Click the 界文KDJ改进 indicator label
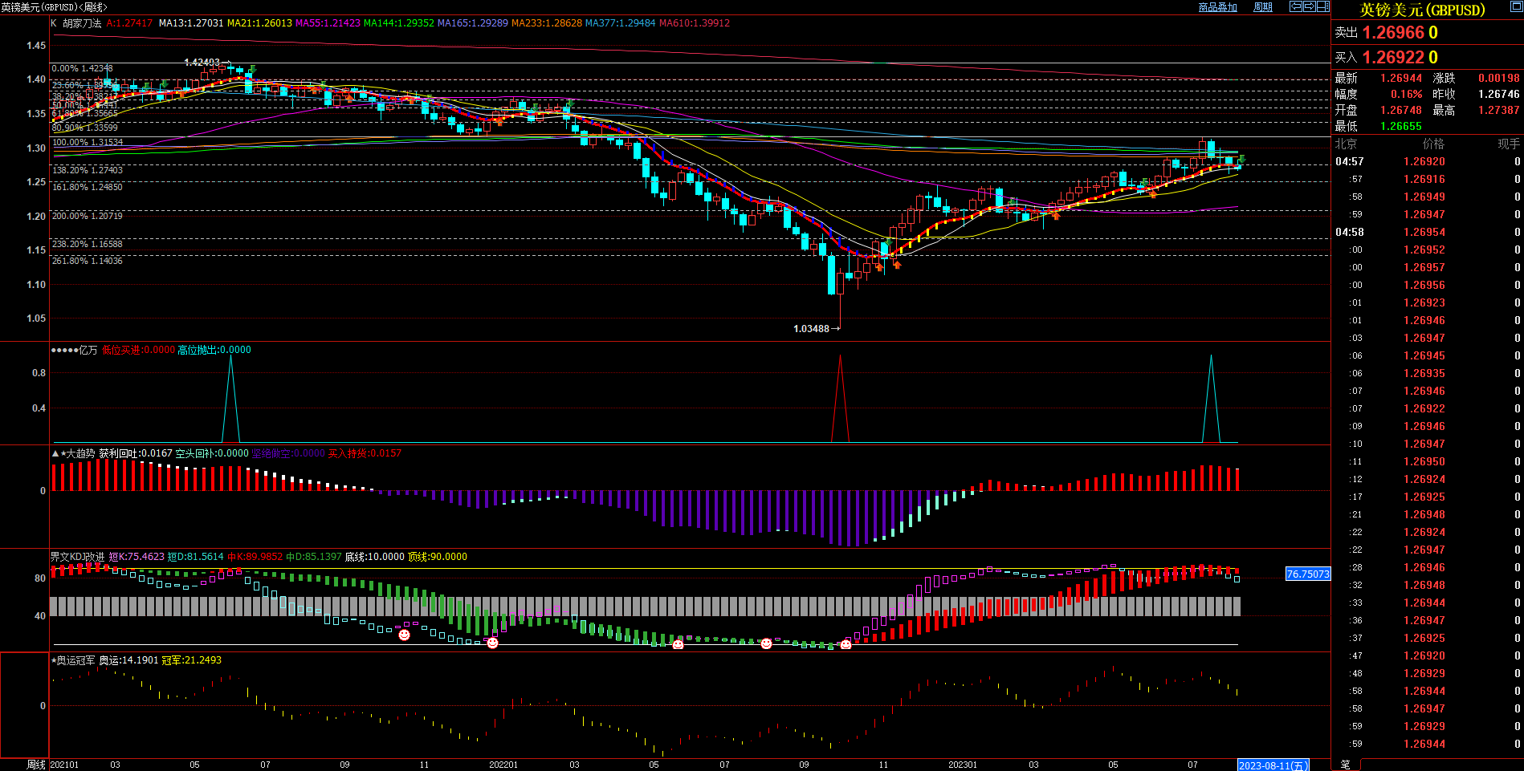This screenshot has width=1524, height=771. [77, 557]
